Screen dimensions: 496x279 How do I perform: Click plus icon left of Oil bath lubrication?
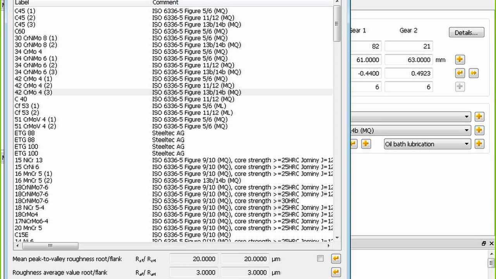(x=365, y=144)
